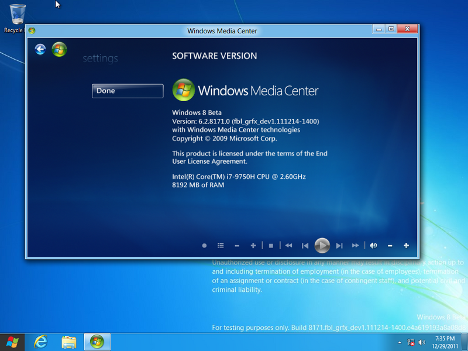The image size is (468, 351).
Task: Click the '8192 MB of RAM' line
Action: point(198,185)
